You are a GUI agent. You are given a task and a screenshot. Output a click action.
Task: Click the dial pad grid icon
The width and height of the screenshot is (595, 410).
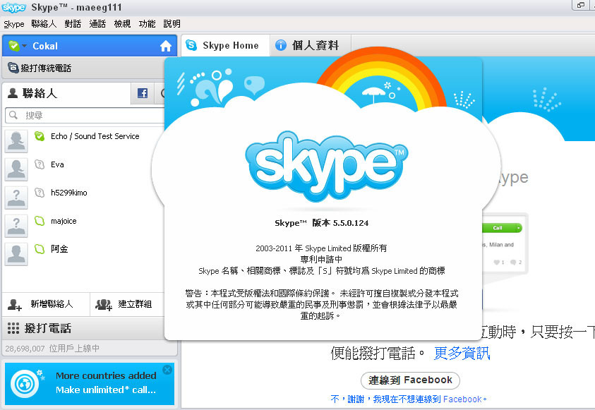click(13, 328)
